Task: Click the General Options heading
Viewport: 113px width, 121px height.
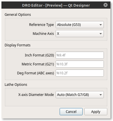Action: (18, 15)
